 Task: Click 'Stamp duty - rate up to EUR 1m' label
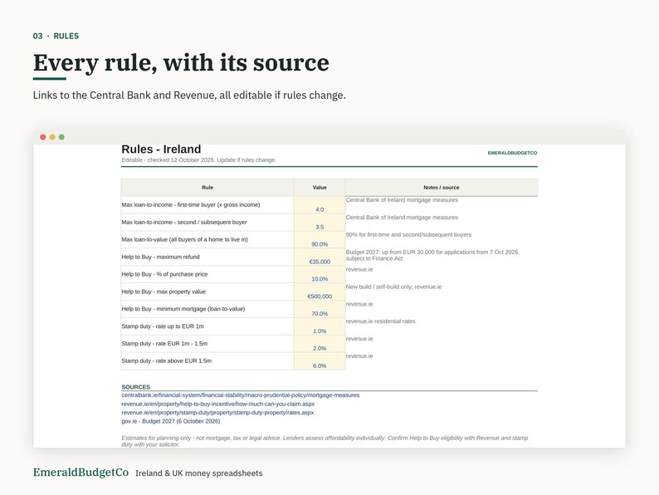click(x=163, y=326)
